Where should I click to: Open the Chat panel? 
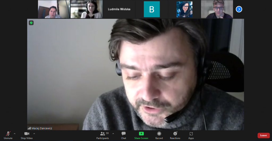[124, 135]
